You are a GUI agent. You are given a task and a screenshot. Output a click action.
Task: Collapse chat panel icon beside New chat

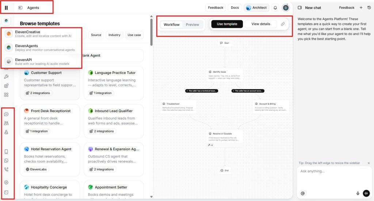300,8
